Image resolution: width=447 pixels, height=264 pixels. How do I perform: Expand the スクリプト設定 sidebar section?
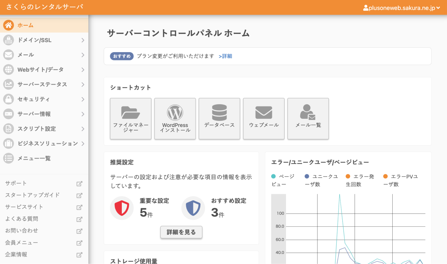(x=44, y=129)
